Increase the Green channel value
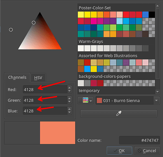163x157 pixels. pyautogui.click(x=69, y=98)
